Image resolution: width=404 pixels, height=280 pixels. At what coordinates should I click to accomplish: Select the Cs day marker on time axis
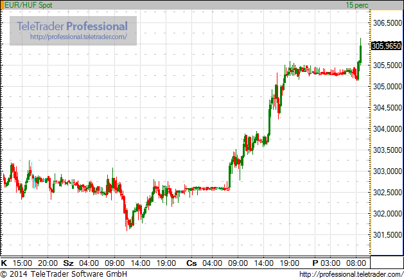[x=192, y=263]
